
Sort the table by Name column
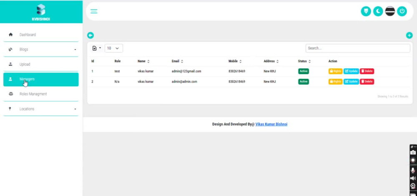click(x=143, y=61)
